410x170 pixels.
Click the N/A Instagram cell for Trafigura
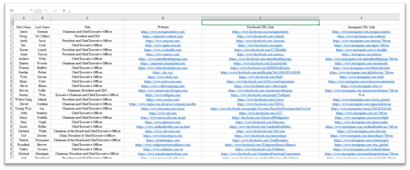click(361, 95)
